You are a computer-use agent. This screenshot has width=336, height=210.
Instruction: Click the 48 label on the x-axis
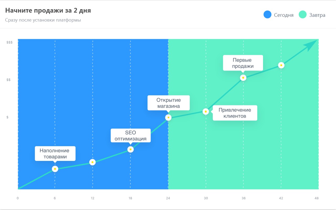(316, 198)
